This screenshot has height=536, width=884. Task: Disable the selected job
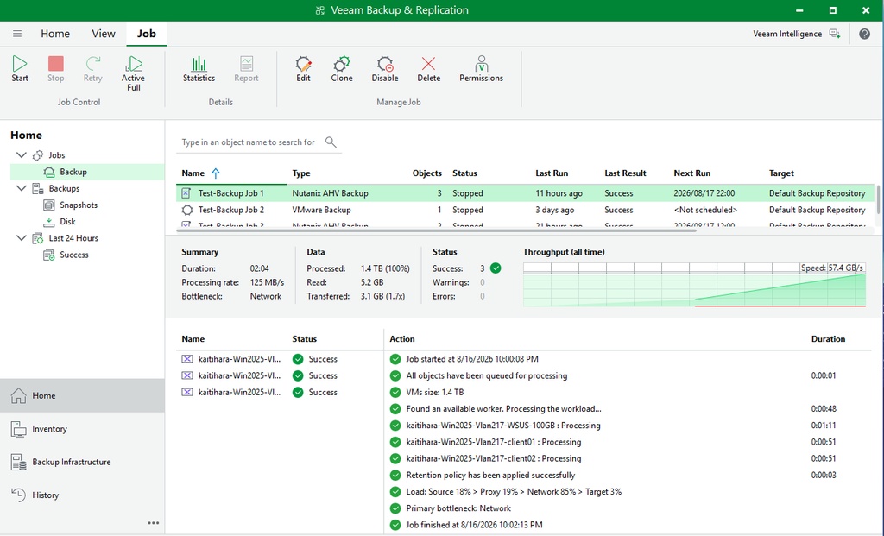[385, 69]
